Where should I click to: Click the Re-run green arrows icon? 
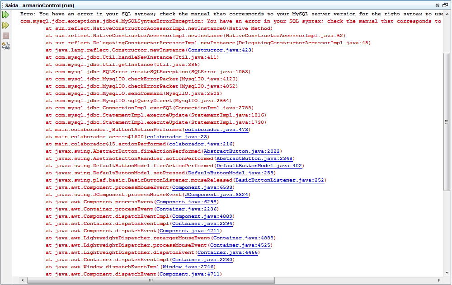click(6, 15)
